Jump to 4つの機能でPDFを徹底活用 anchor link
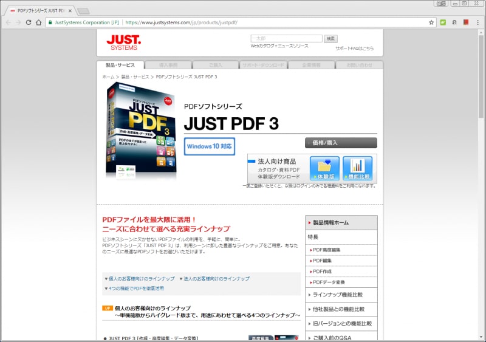The image size is (486, 342). pos(136,289)
